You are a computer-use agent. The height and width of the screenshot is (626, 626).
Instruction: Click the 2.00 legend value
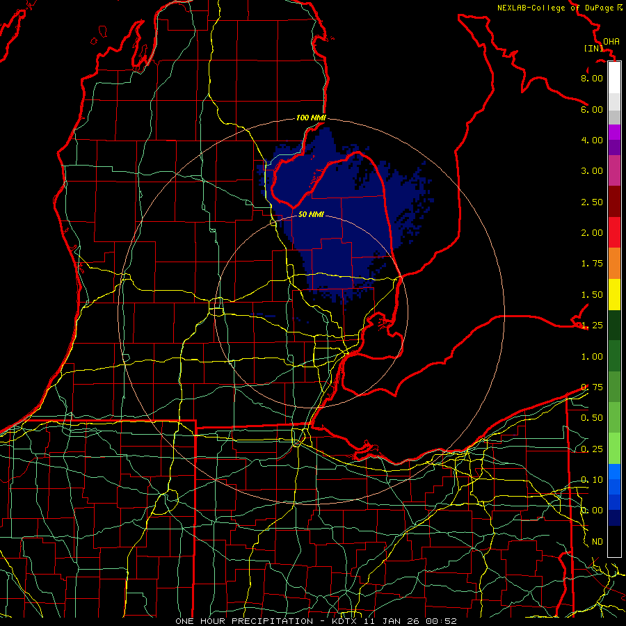point(592,233)
